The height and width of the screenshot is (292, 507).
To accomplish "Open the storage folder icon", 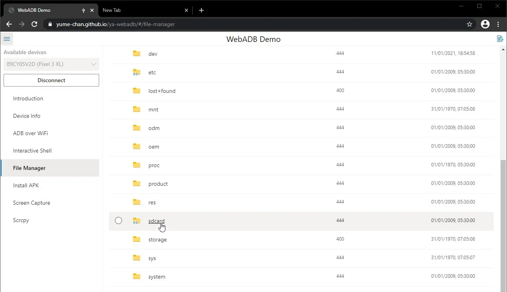I will [136, 239].
